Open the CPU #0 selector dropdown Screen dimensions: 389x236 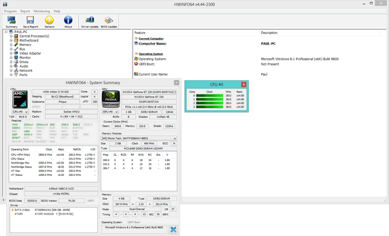coord(20,112)
